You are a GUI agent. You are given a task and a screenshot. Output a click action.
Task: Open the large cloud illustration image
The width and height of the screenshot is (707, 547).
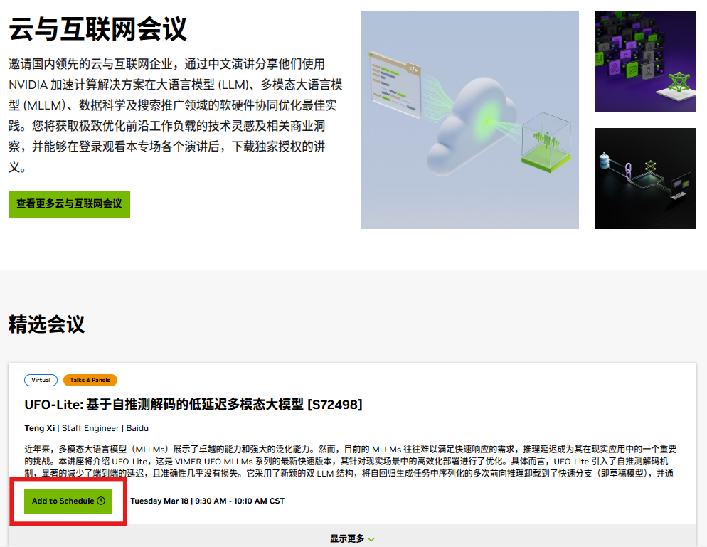pyautogui.click(x=469, y=120)
